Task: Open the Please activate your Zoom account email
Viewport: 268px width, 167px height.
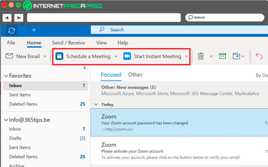Action: [179, 151]
